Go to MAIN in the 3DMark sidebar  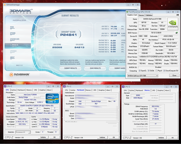pyautogui.click(x=12, y=27)
